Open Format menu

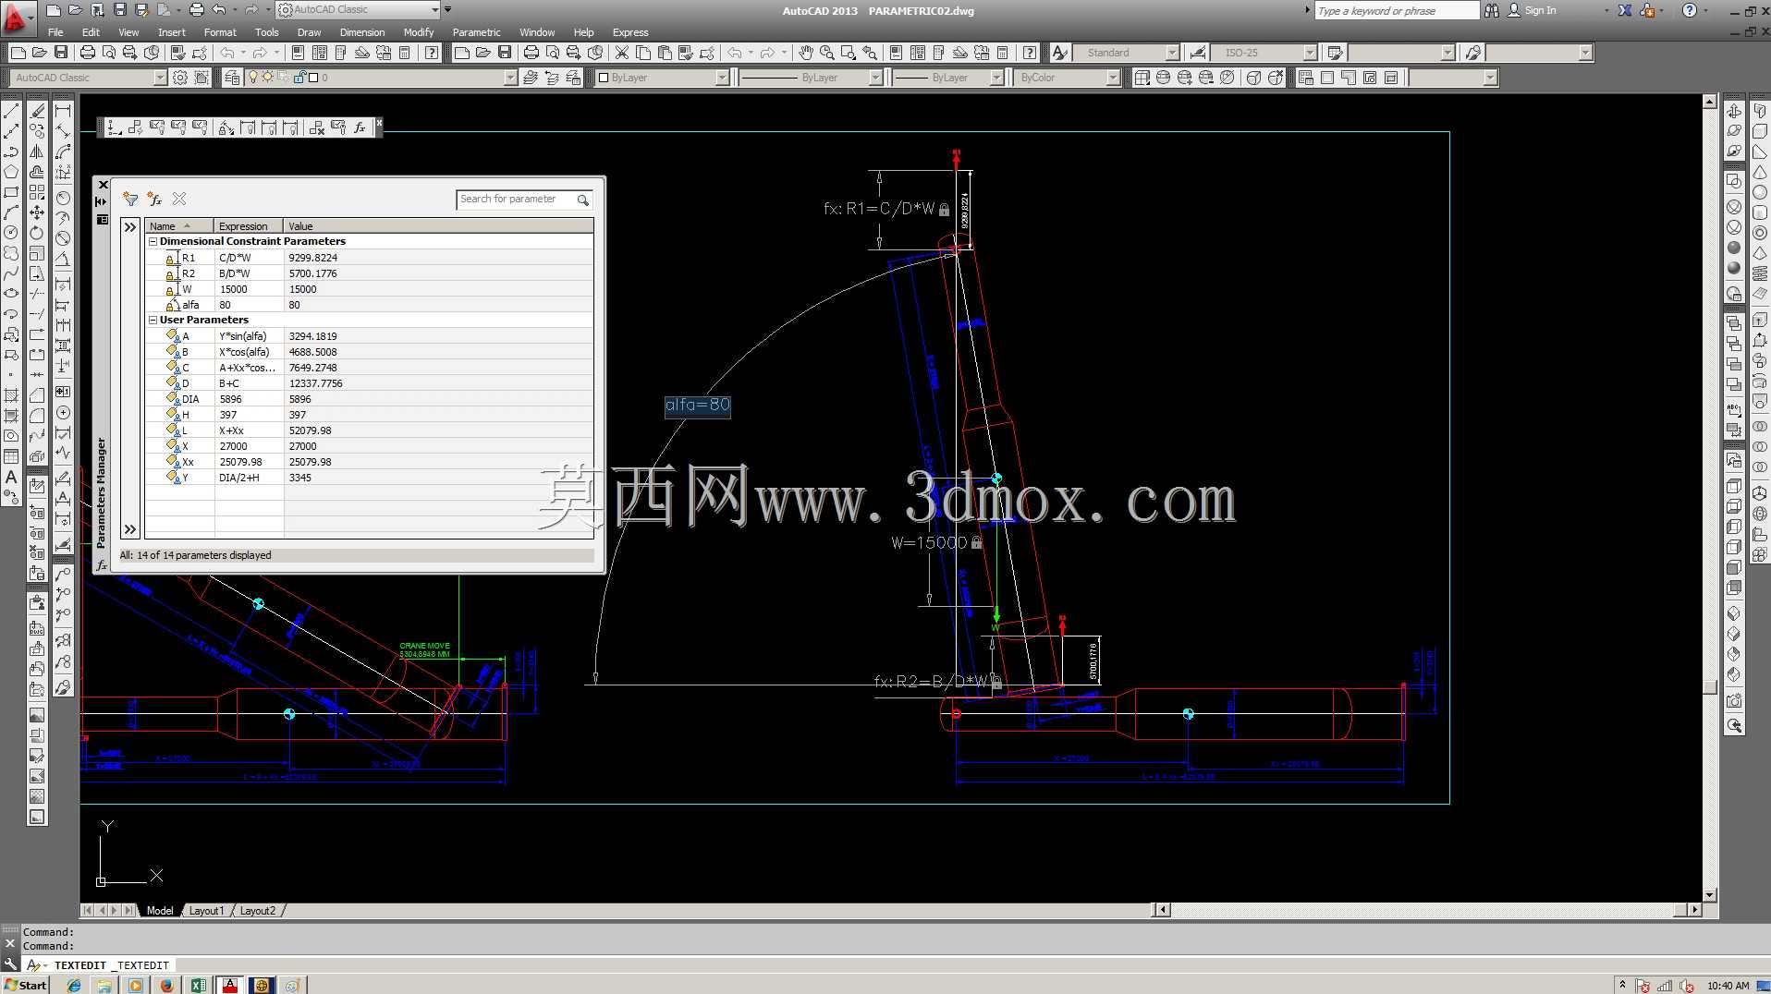(220, 32)
